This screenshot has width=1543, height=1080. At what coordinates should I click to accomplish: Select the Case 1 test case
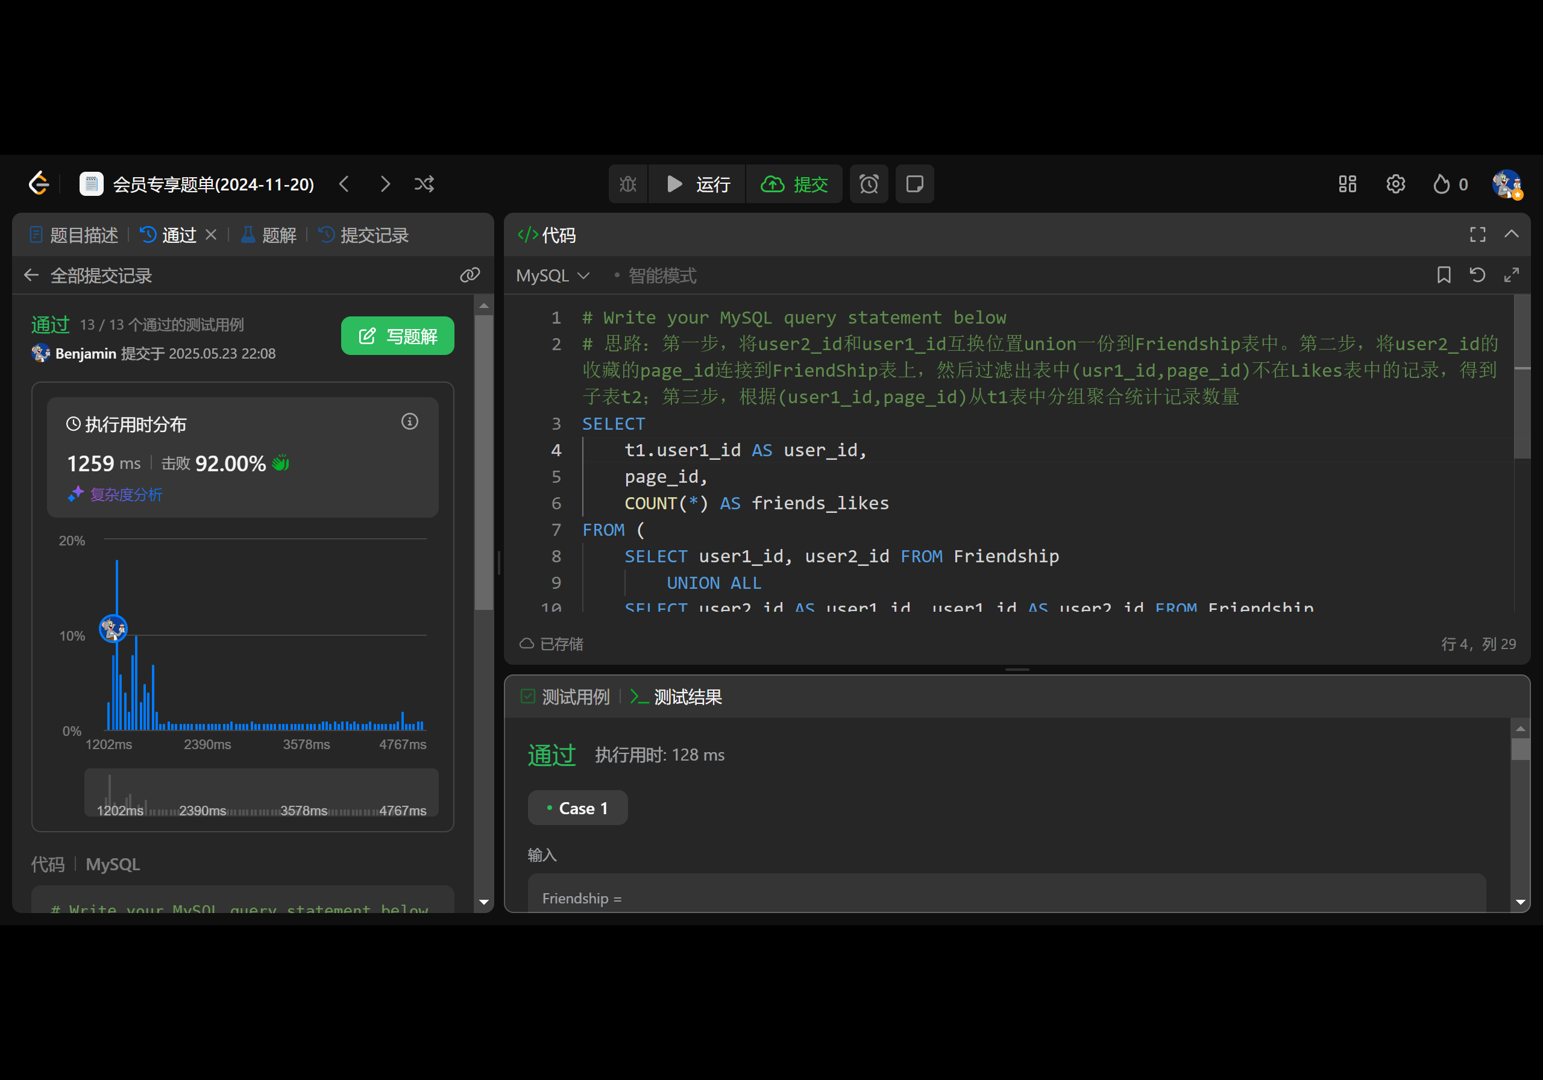[x=577, y=808]
